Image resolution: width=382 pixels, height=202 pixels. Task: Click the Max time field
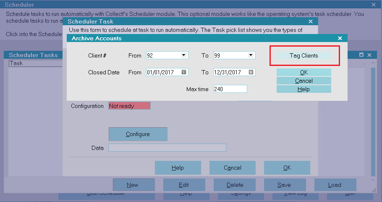coord(230,89)
